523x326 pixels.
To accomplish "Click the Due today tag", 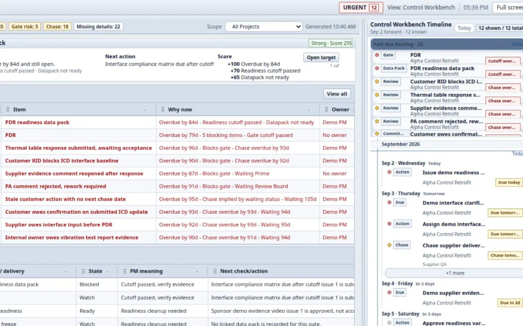I will 509,183.
